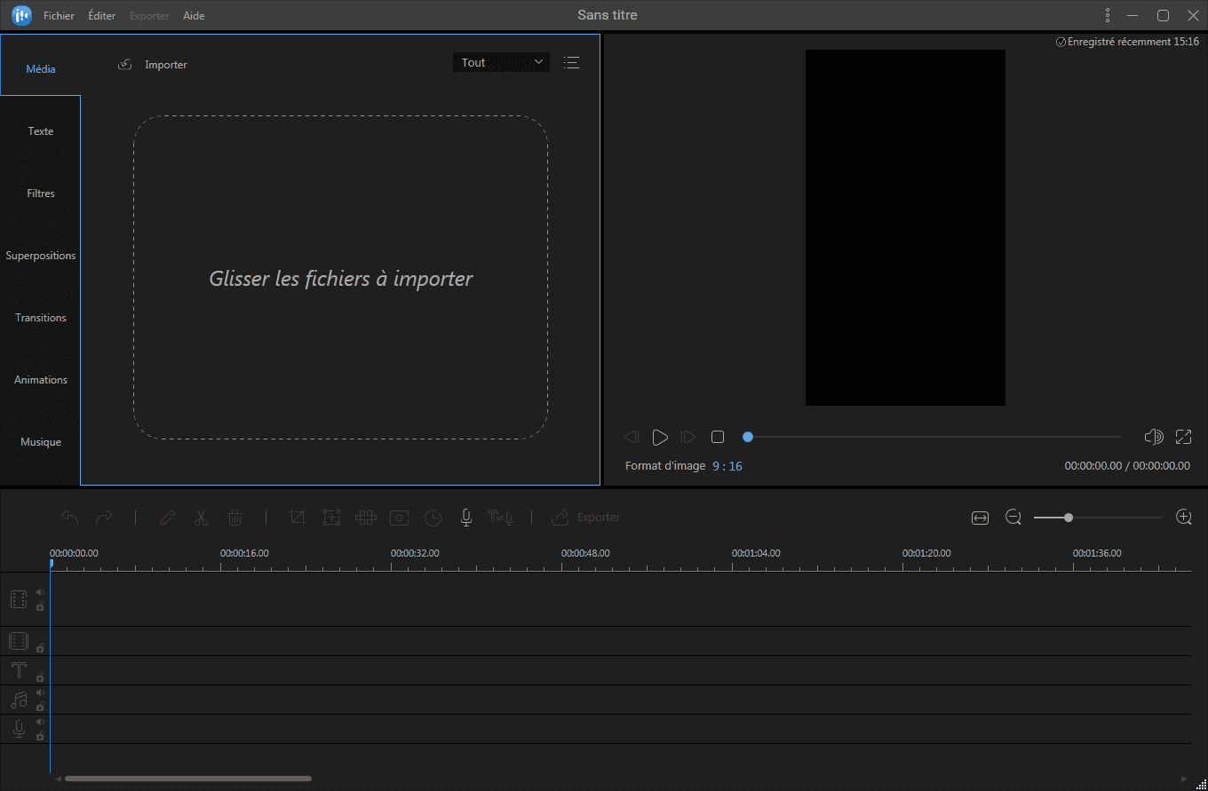This screenshot has width=1208, height=791.
Task: Open the Transitions tab
Action: [x=41, y=318]
